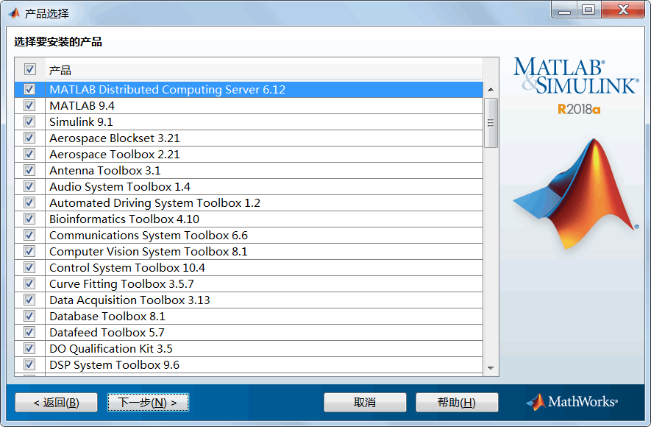
Task: Uncheck the MATLAB 9.4 checkbox
Action: click(x=29, y=105)
